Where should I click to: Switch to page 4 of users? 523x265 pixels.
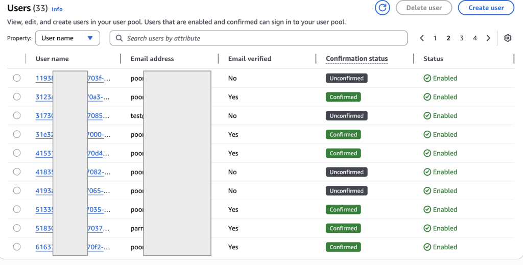click(475, 38)
